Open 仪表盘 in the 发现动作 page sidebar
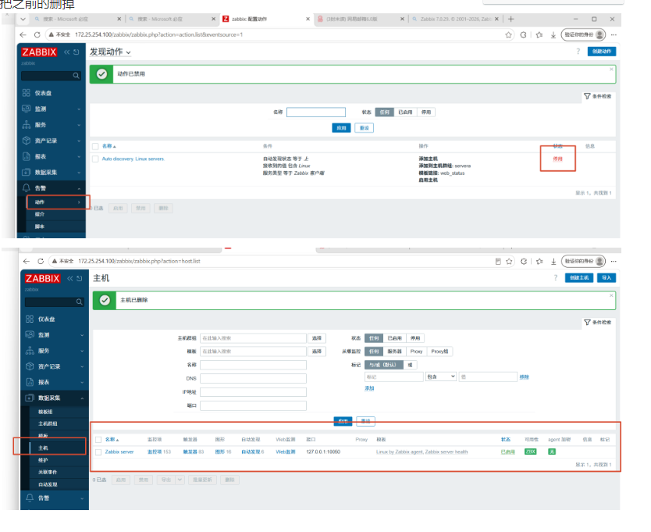The image size is (651, 532). pos(43,93)
